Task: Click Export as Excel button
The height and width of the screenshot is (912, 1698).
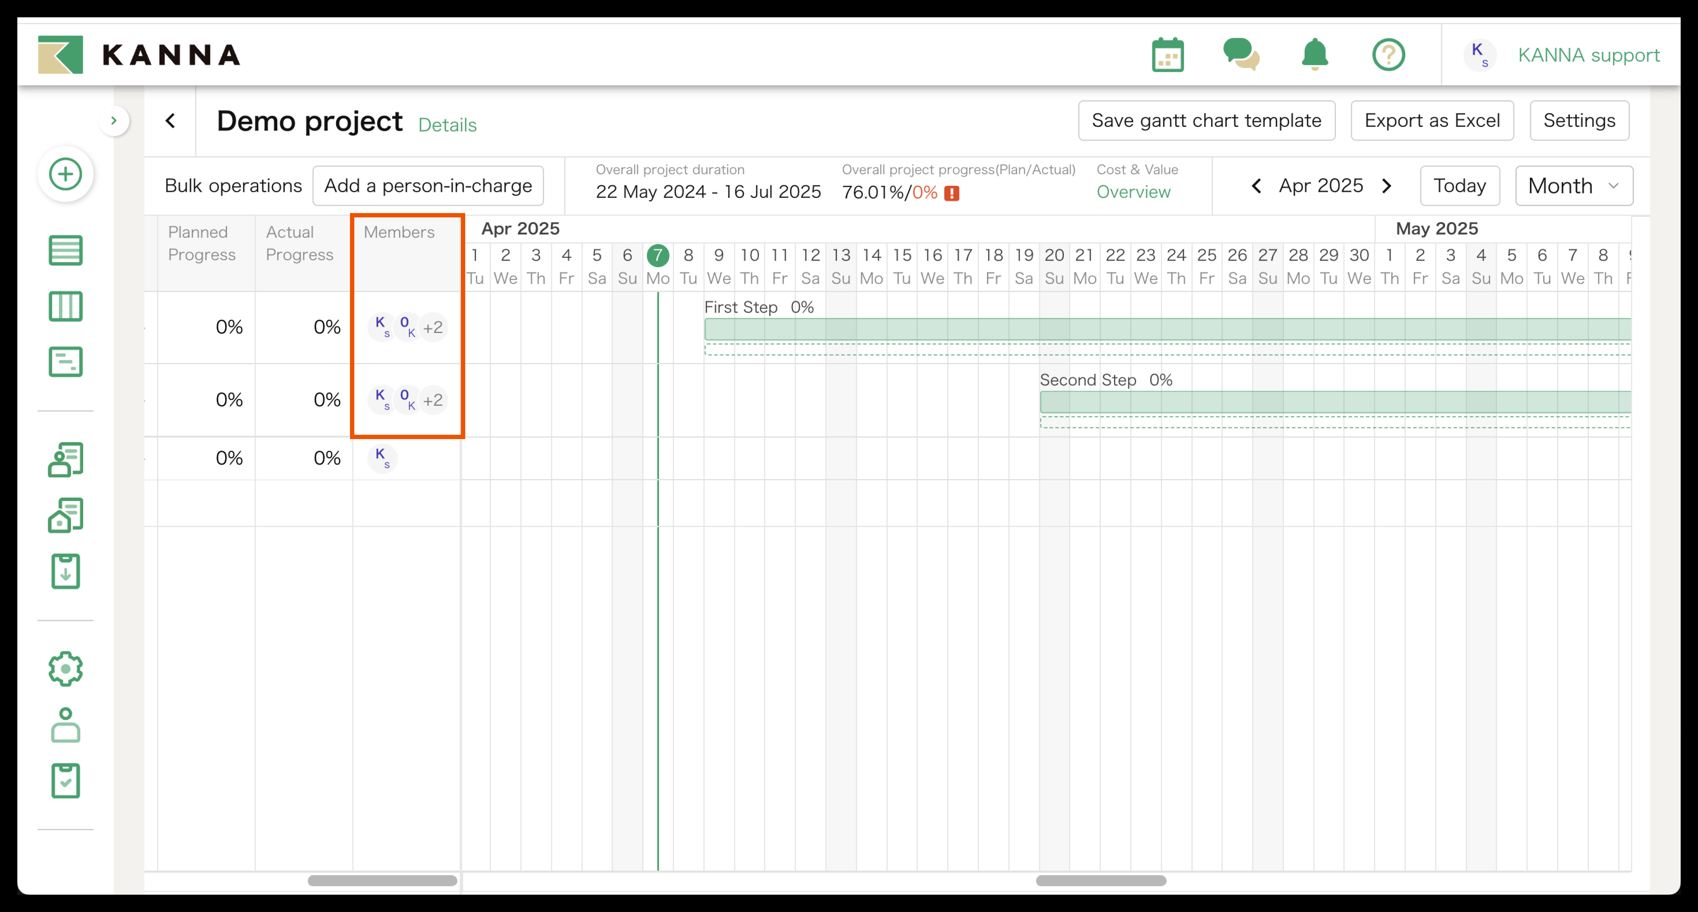Action: pos(1432,120)
